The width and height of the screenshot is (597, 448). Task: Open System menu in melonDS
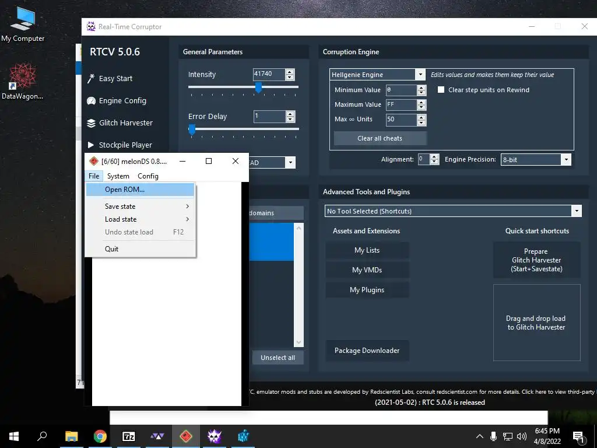click(x=118, y=176)
